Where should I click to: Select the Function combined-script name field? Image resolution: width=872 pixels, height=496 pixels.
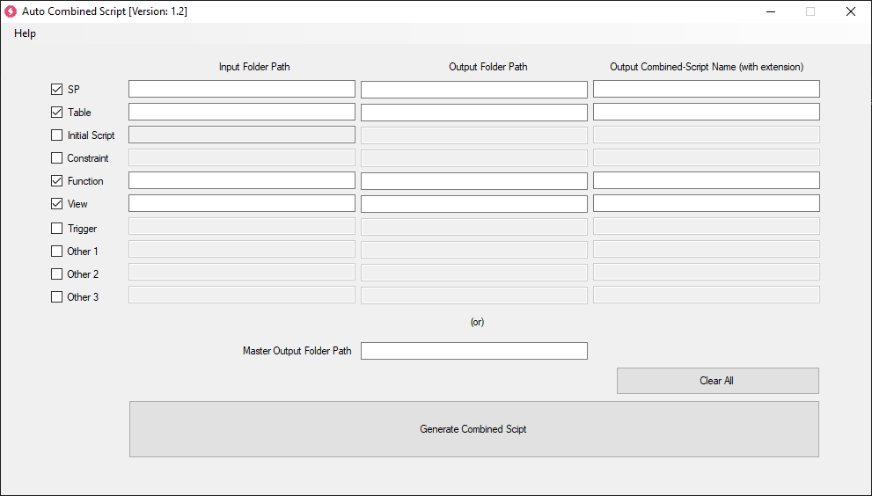707,180
